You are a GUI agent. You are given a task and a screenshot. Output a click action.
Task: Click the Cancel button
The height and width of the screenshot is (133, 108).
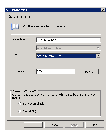54,125
